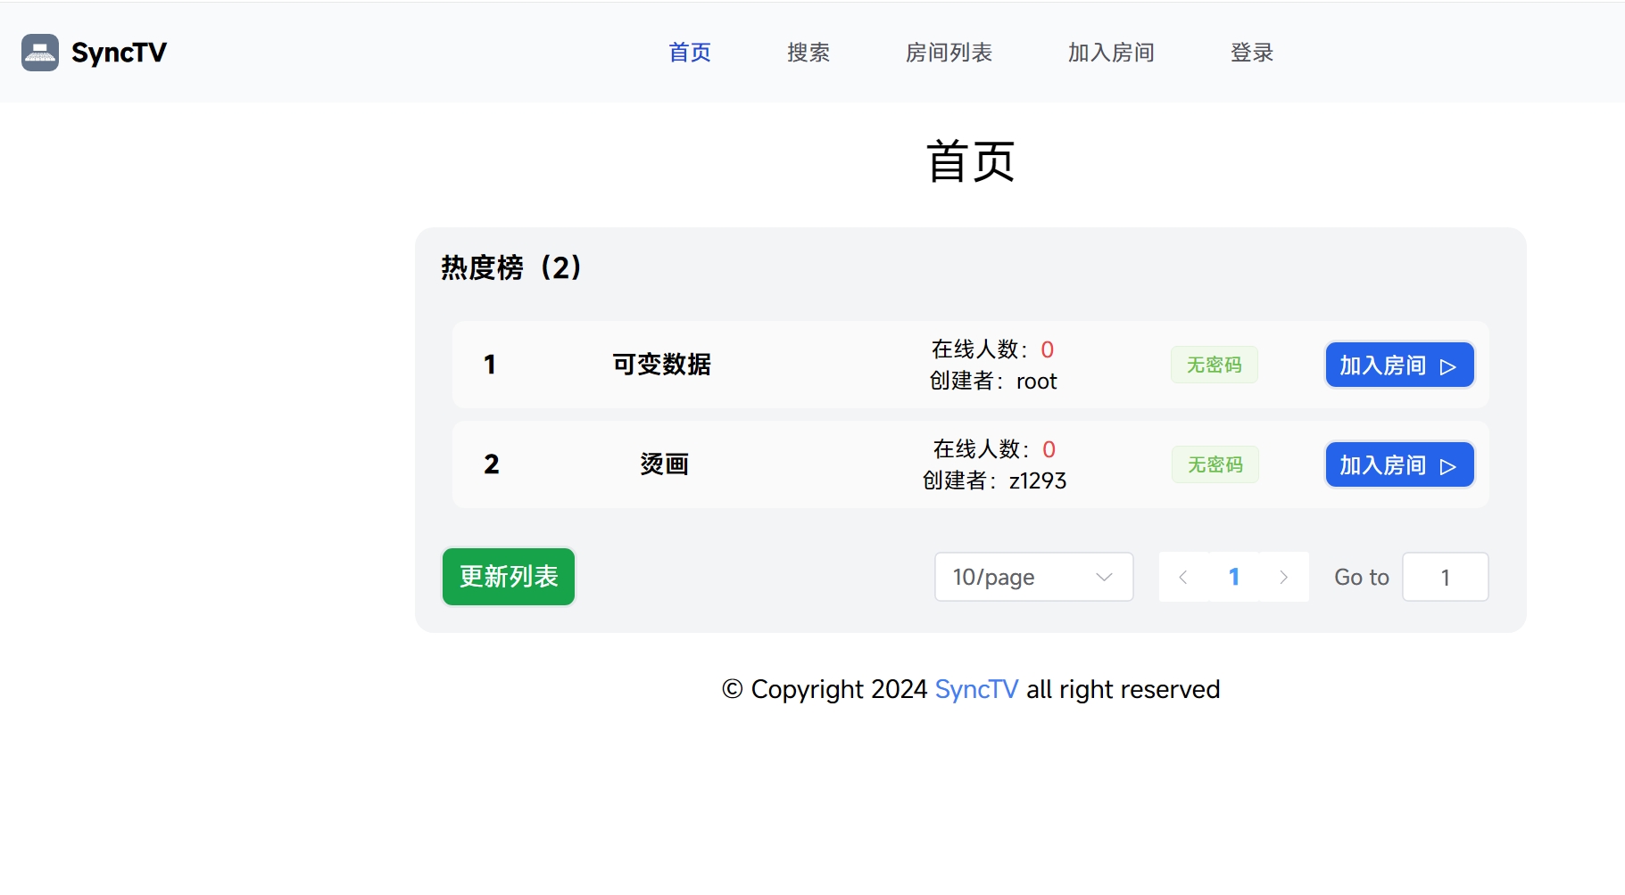The image size is (1625, 895).
Task: Select page 1 in pagination control
Action: coord(1233,577)
